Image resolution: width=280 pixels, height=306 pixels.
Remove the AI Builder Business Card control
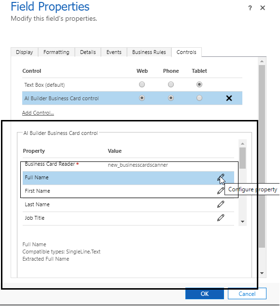click(229, 98)
